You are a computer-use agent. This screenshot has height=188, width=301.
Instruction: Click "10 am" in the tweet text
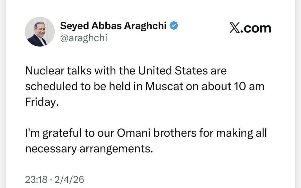[x=249, y=86]
